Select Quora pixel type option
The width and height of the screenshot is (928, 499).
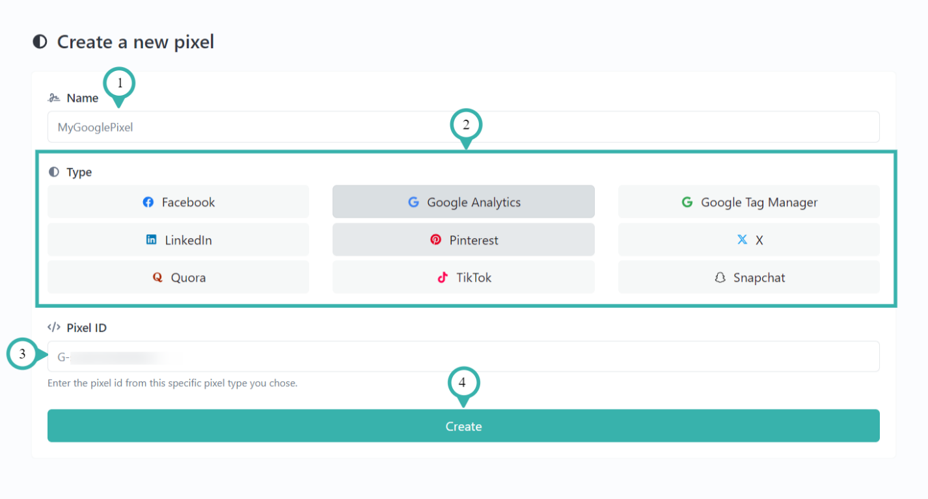[178, 277]
